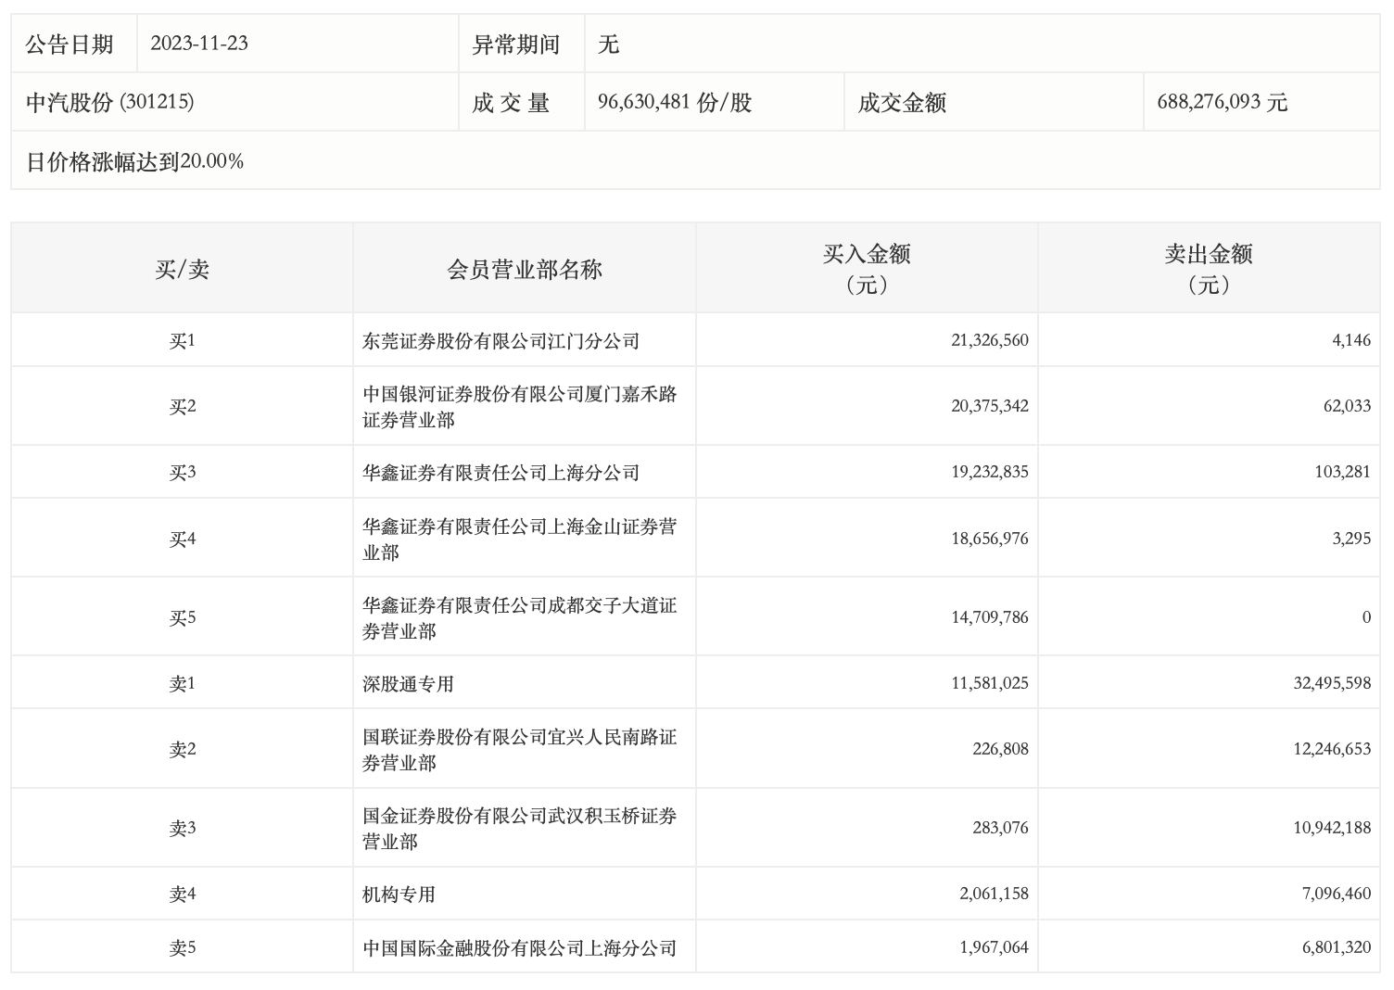Open 中国国际金融股份有限公司上海分公司 entry
This screenshot has height=990, width=1394.
coord(519,948)
